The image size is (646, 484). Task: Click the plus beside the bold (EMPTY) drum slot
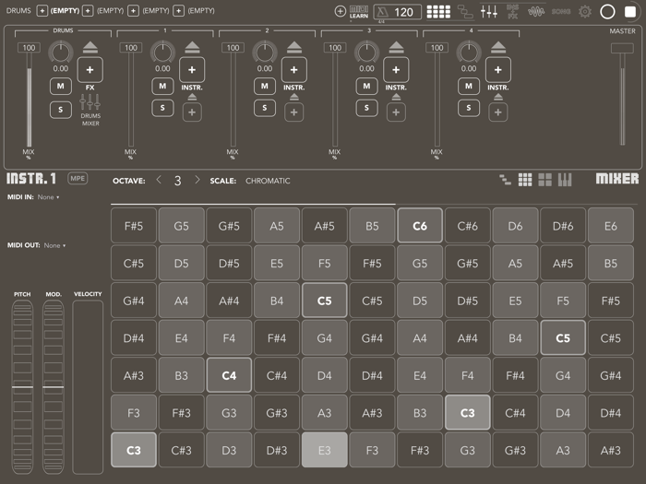tap(42, 11)
